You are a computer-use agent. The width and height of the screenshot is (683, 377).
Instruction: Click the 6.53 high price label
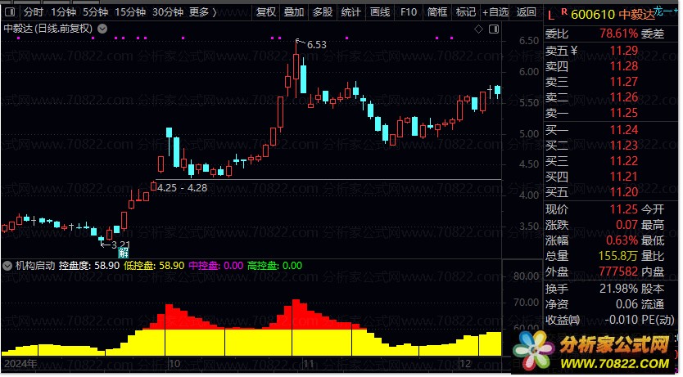pyautogui.click(x=317, y=45)
